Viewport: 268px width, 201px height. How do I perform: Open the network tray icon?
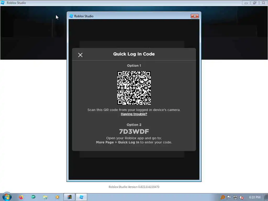tap(235, 197)
